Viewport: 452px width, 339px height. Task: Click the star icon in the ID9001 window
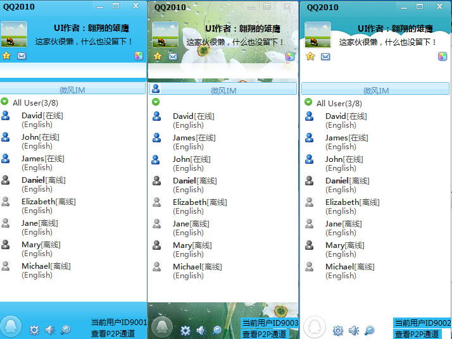pos(6,56)
